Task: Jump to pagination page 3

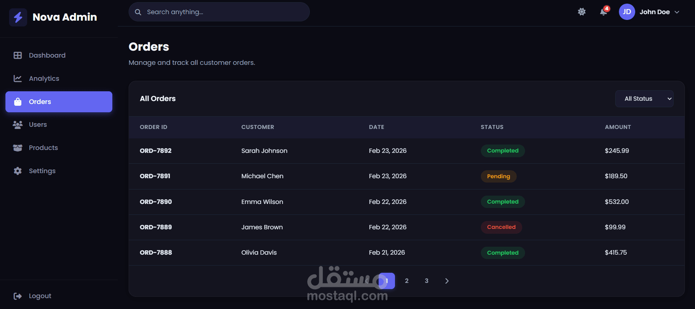Action: pyautogui.click(x=426, y=281)
